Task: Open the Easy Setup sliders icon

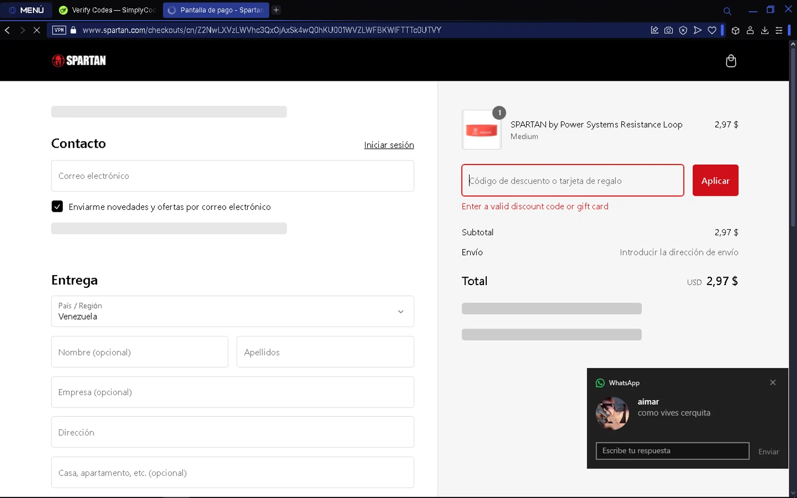Action: point(779,30)
